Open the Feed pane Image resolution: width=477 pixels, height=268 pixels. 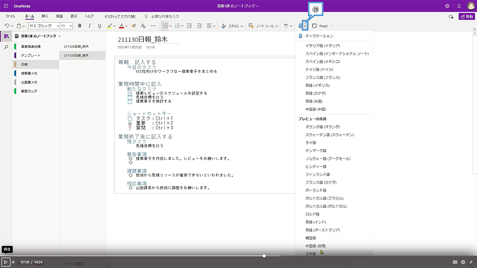(320, 26)
